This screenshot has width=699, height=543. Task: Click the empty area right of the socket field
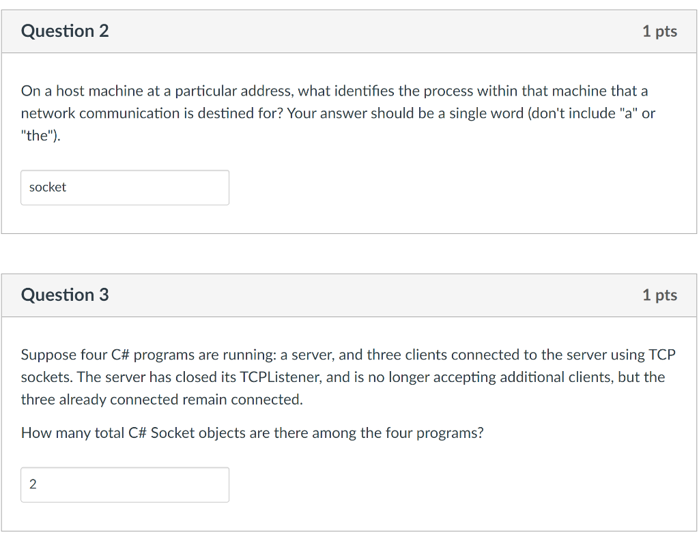(x=459, y=188)
